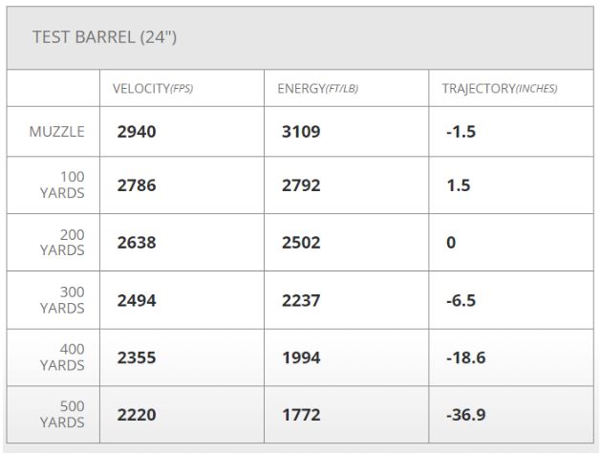Click the 300 YARDS row label
This screenshot has height=454, width=601.
[62, 300]
